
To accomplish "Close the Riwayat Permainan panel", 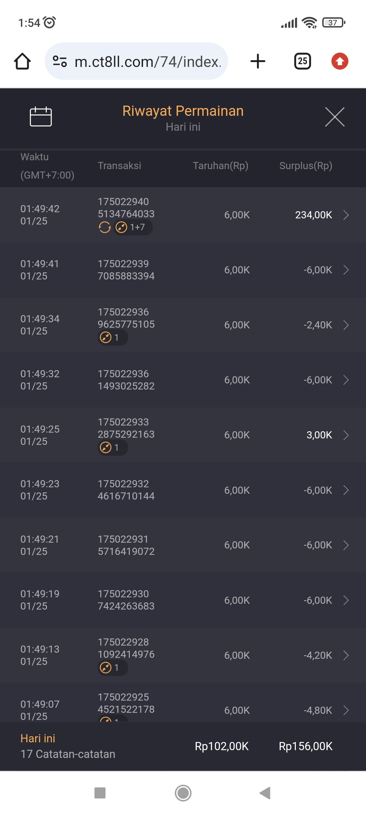I will [334, 117].
